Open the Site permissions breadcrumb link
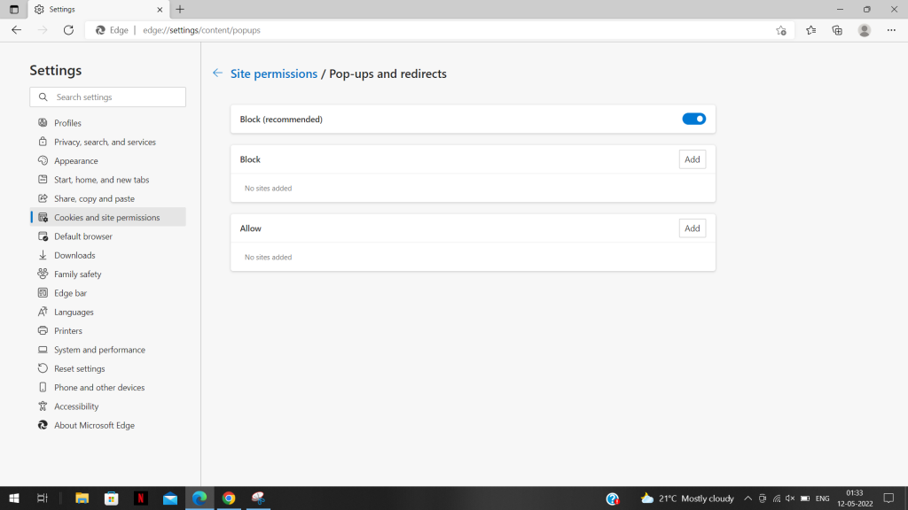The width and height of the screenshot is (908, 510). tap(273, 74)
